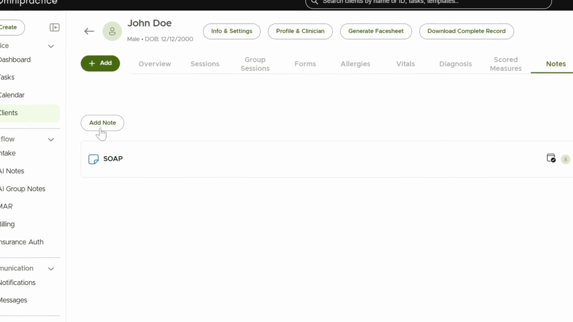Click the small clinician avatar on SOAP row
The height and width of the screenshot is (322, 573).
(x=565, y=159)
